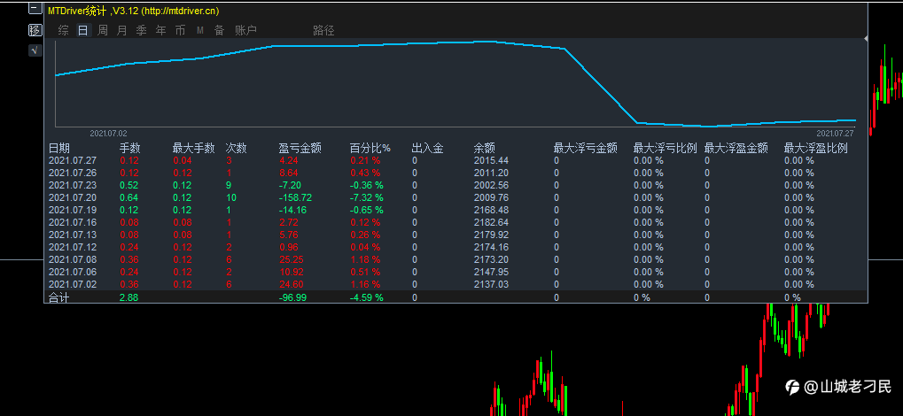This screenshot has height=416, width=903.
Task: Select the 2021.07.19 date row
Action: [455, 210]
